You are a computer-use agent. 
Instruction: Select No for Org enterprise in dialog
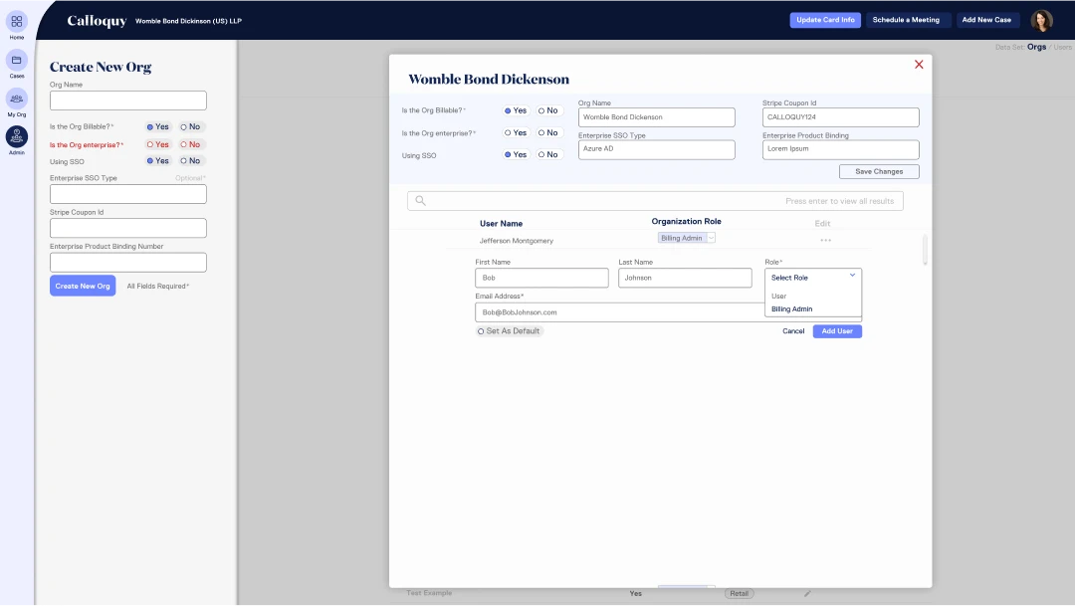click(547, 133)
